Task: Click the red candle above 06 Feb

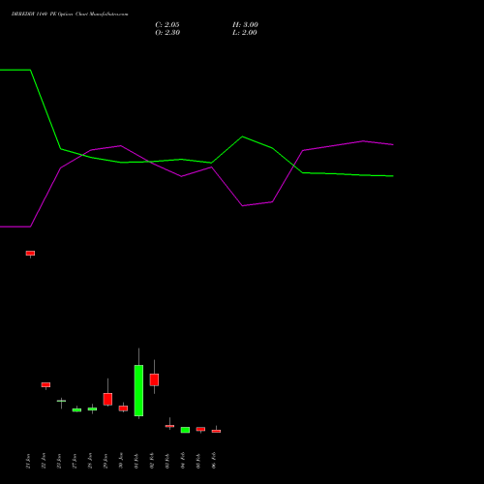Action: click(216, 431)
